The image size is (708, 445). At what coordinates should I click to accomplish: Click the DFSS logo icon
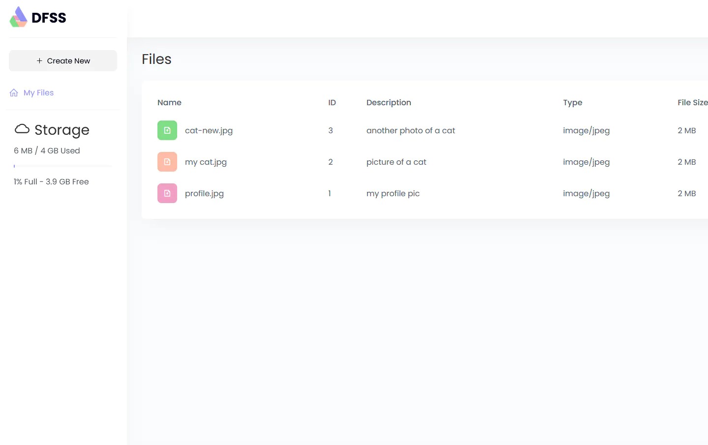click(19, 17)
